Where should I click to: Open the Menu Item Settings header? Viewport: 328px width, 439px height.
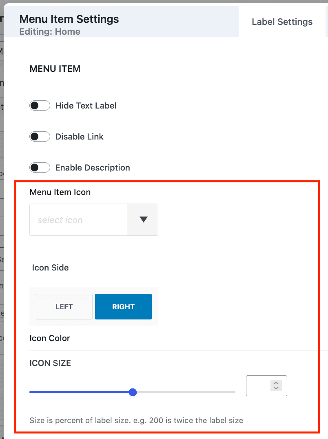pyautogui.click(x=69, y=19)
